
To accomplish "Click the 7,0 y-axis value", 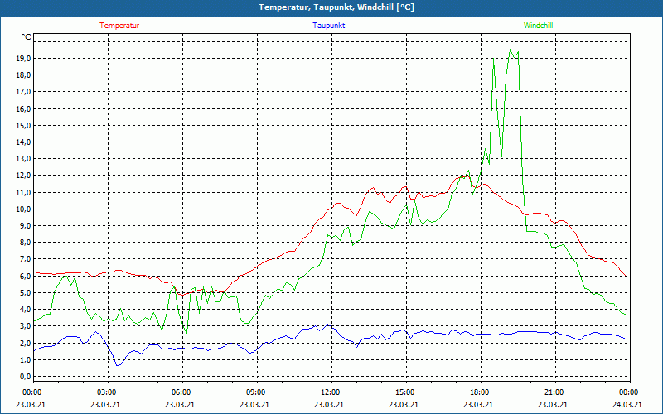I will point(25,259).
